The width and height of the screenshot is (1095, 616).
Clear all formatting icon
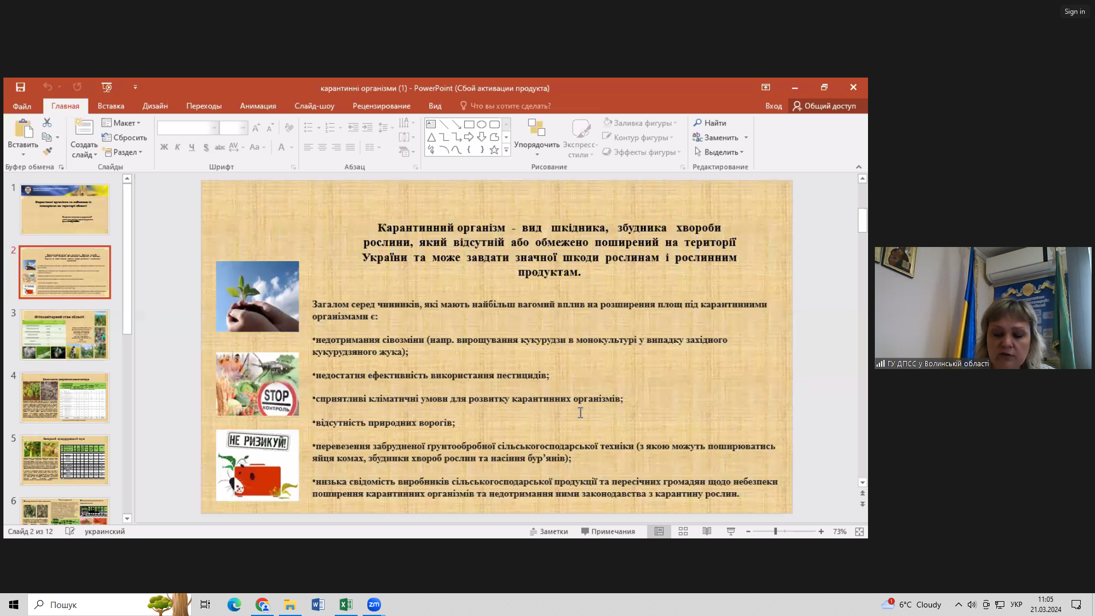[x=289, y=128]
